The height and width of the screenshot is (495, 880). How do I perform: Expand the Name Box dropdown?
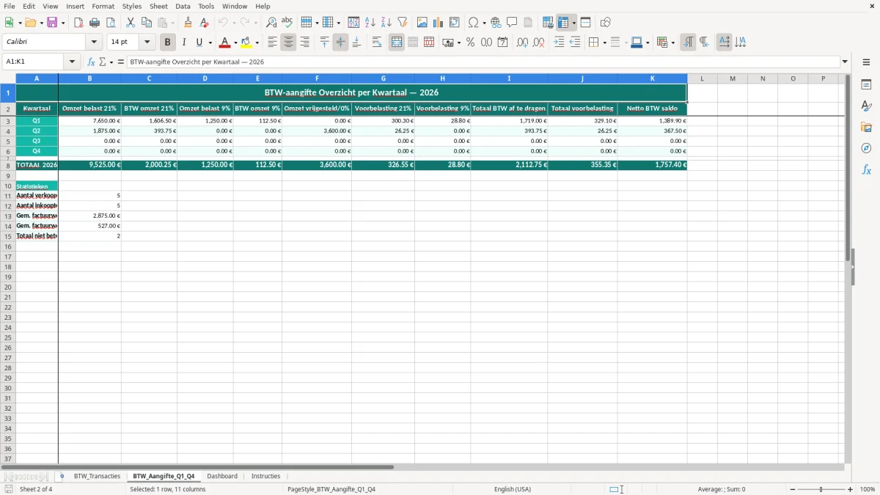(72, 62)
